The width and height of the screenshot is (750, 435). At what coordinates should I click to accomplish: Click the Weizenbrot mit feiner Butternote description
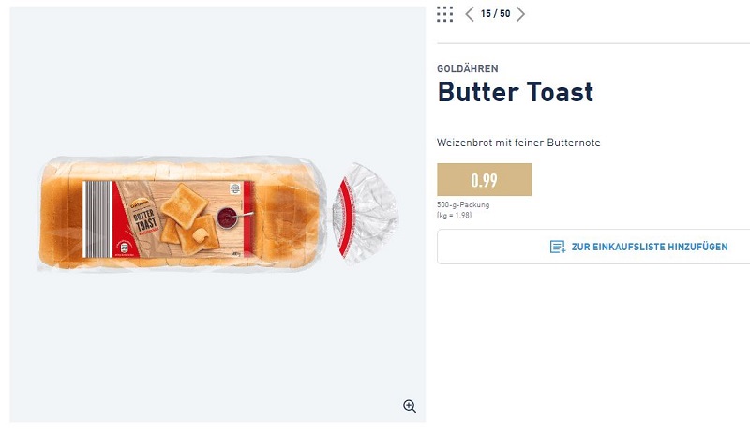(518, 142)
